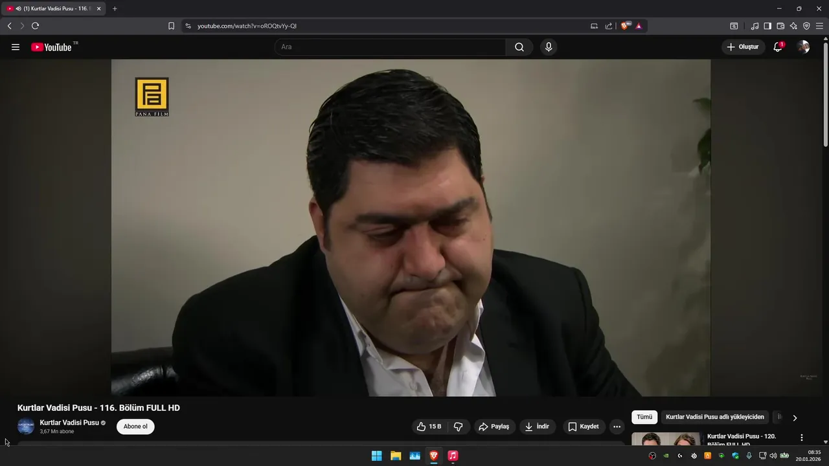This screenshot has width=829, height=466.
Task: Open site settings icon in address bar
Action: [188, 26]
